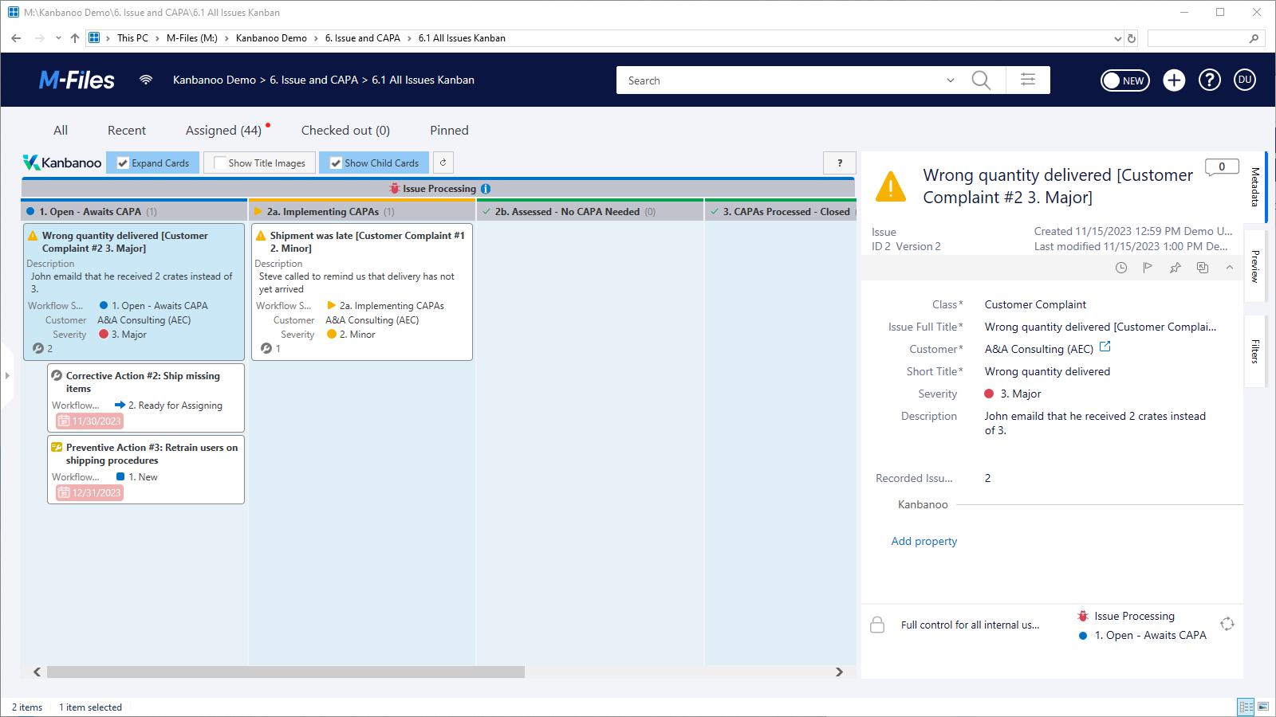This screenshot has width=1276, height=717.
Task: Click the plus Create new icon
Action: click(1174, 80)
